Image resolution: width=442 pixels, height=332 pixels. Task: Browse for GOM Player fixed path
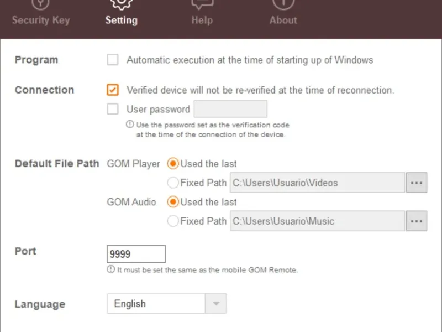click(x=417, y=183)
